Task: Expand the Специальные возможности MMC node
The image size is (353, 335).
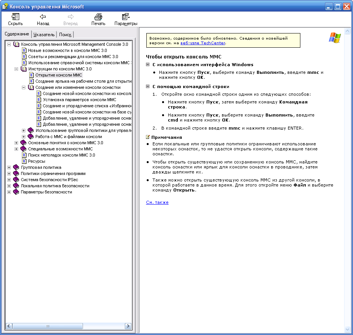Action: pos(16,149)
